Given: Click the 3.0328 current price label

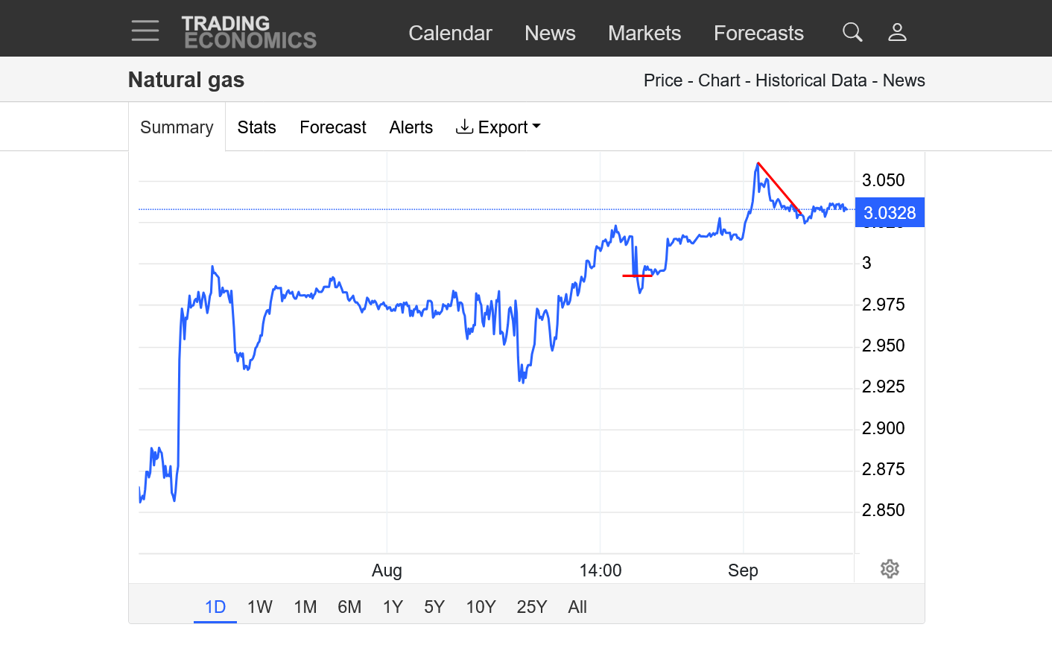Looking at the screenshot, I should 890,213.
